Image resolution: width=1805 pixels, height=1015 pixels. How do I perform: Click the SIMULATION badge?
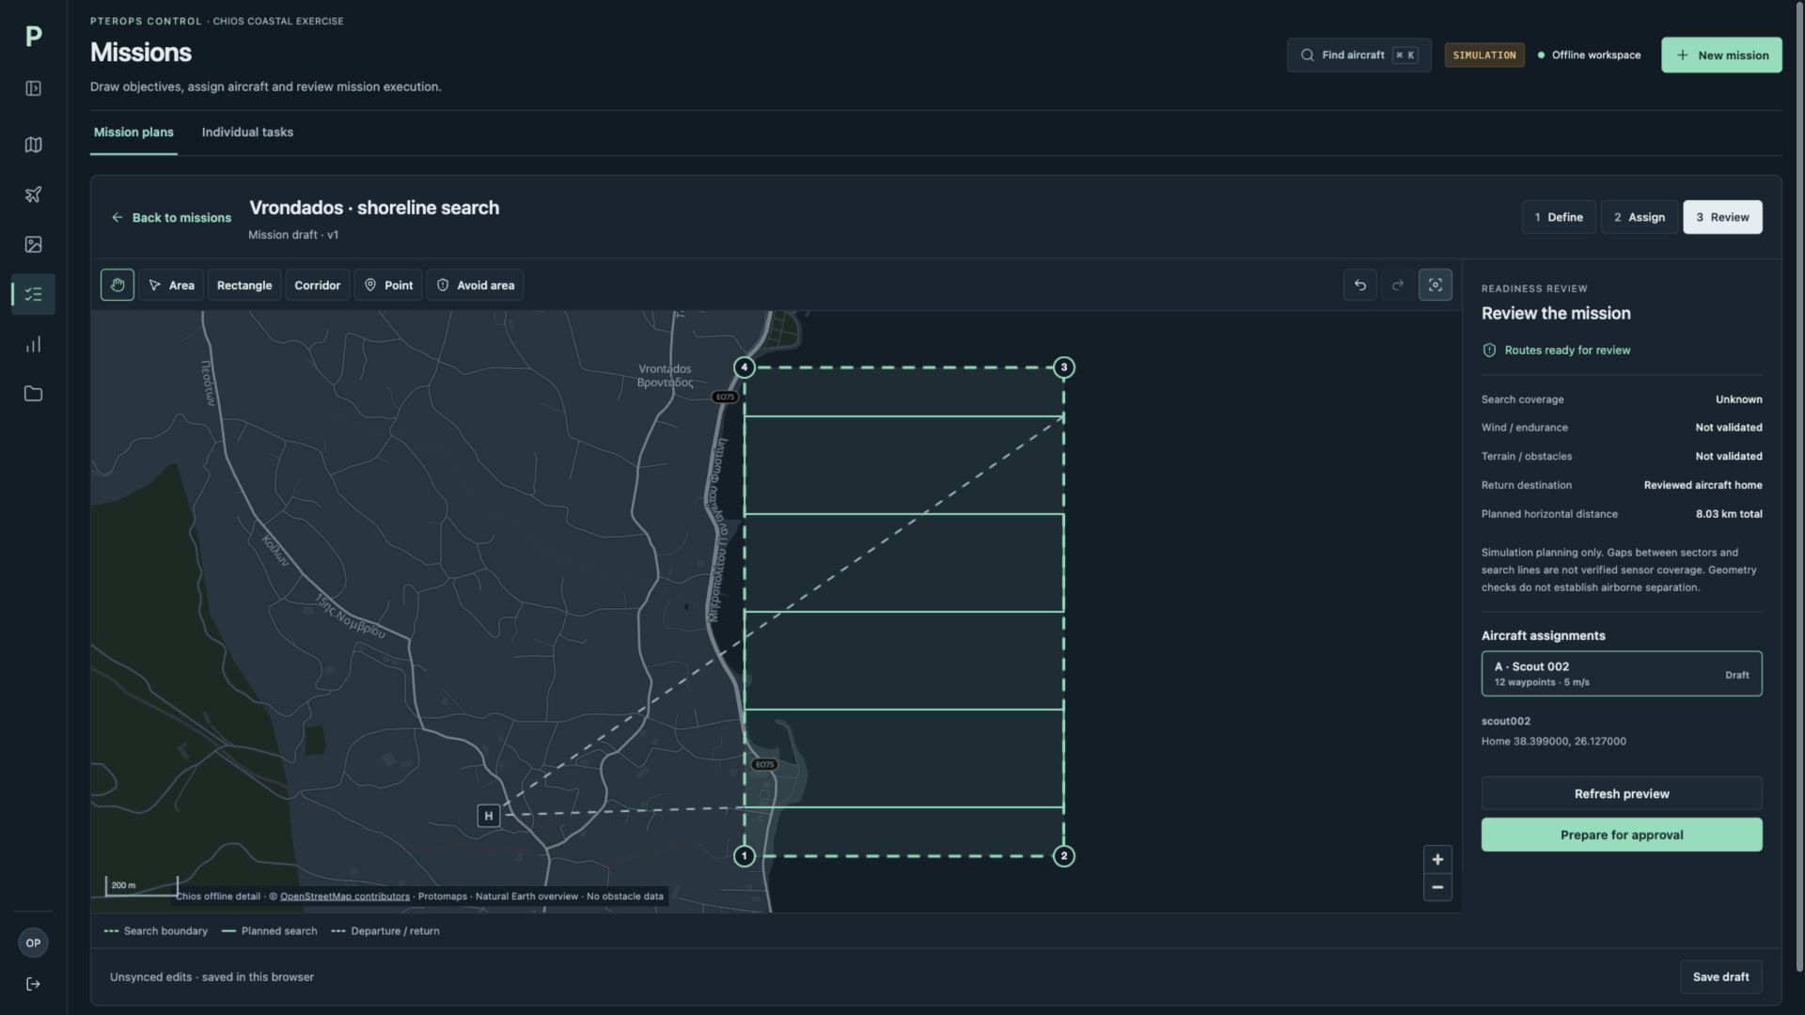(x=1484, y=55)
